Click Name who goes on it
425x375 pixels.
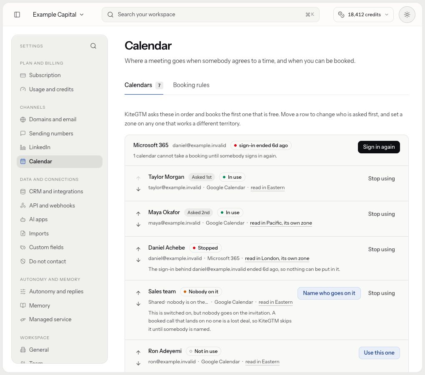coord(329,293)
